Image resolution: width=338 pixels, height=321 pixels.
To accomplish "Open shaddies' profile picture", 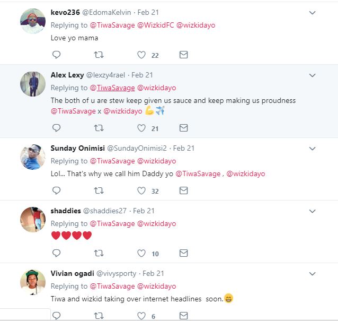I will click(33, 219).
